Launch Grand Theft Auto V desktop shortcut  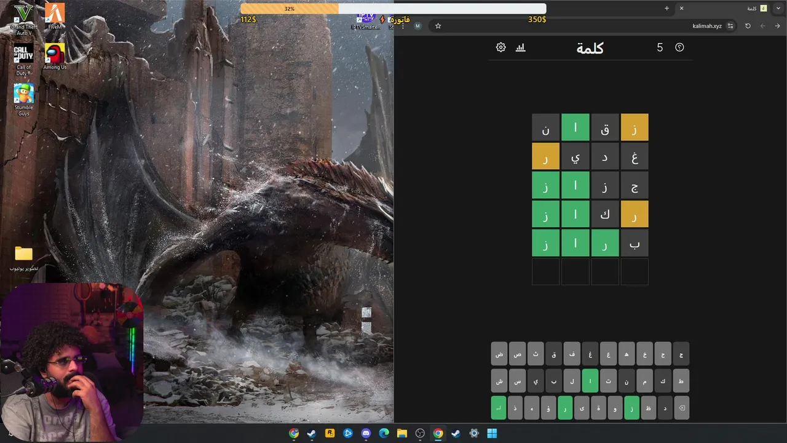23,18
